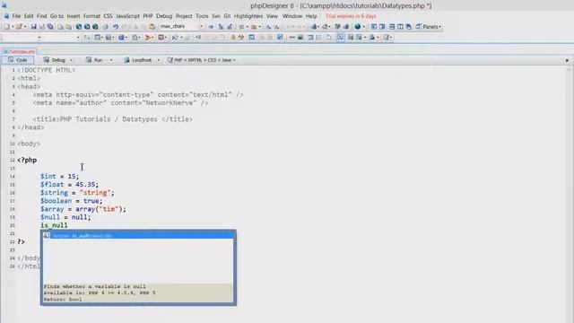Select the is_null function autocomplete suggestion

coord(138,235)
